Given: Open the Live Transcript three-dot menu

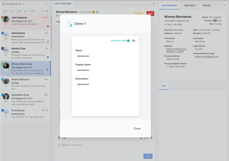Looking at the screenshot, I should tap(154, 4).
